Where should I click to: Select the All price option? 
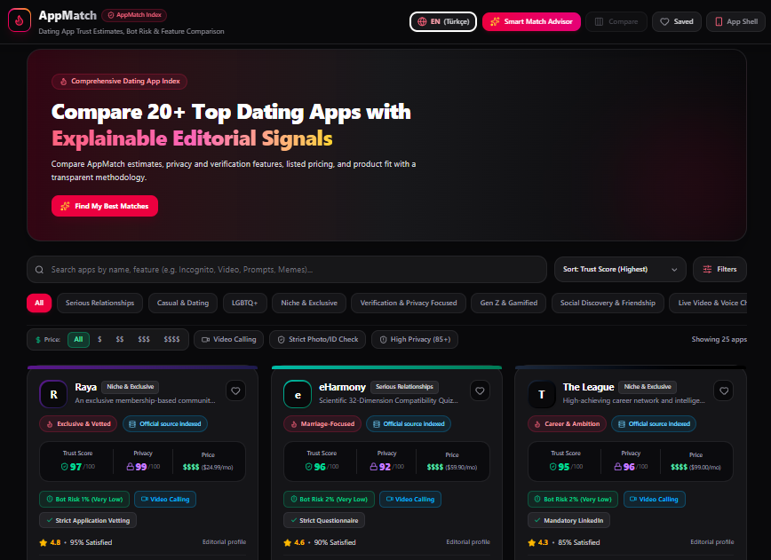[78, 339]
